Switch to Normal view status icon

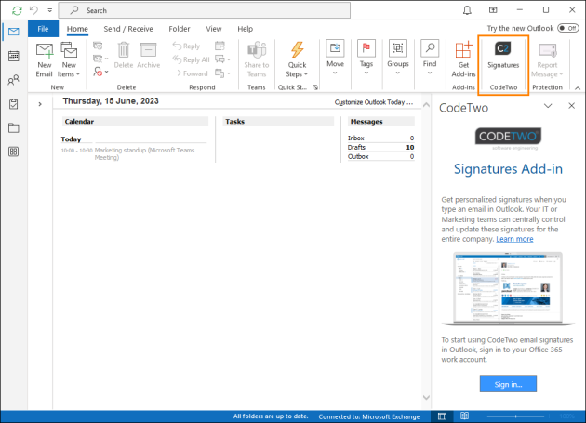coord(442,416)
